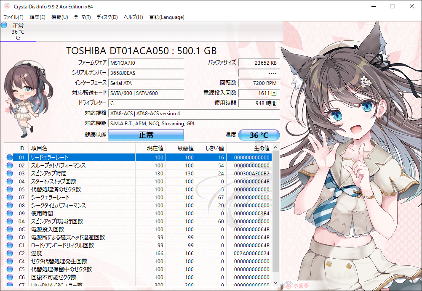Screen dimensions: 422x291
Task: Click the blue disk status orb at top left
Action: point(4,25)
